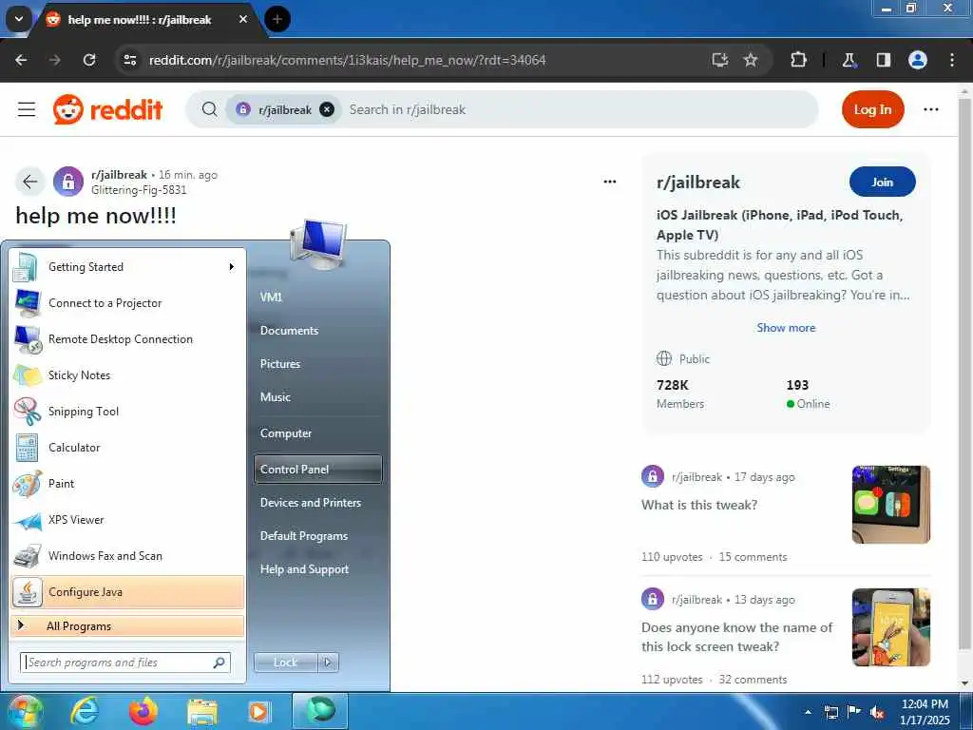
Task: Open Chrome profile avatar
Action: (x=918, y=60)
